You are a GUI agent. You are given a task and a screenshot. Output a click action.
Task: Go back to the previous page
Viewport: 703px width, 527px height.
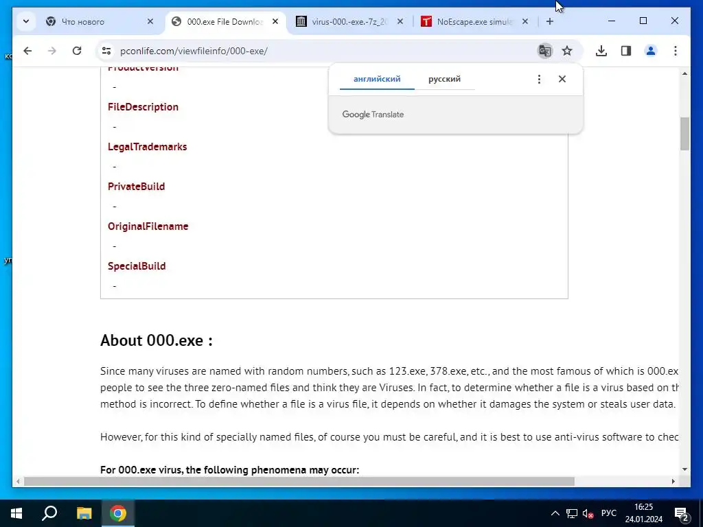pos(27,51)
